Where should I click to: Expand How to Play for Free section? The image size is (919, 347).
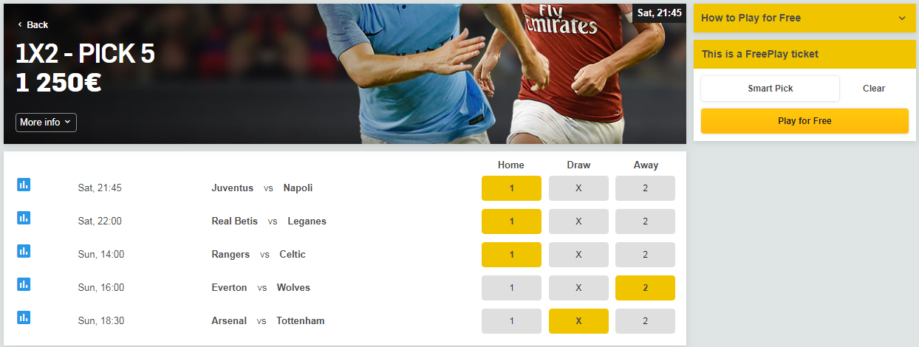pyautogui.click(x=804, y=18)
